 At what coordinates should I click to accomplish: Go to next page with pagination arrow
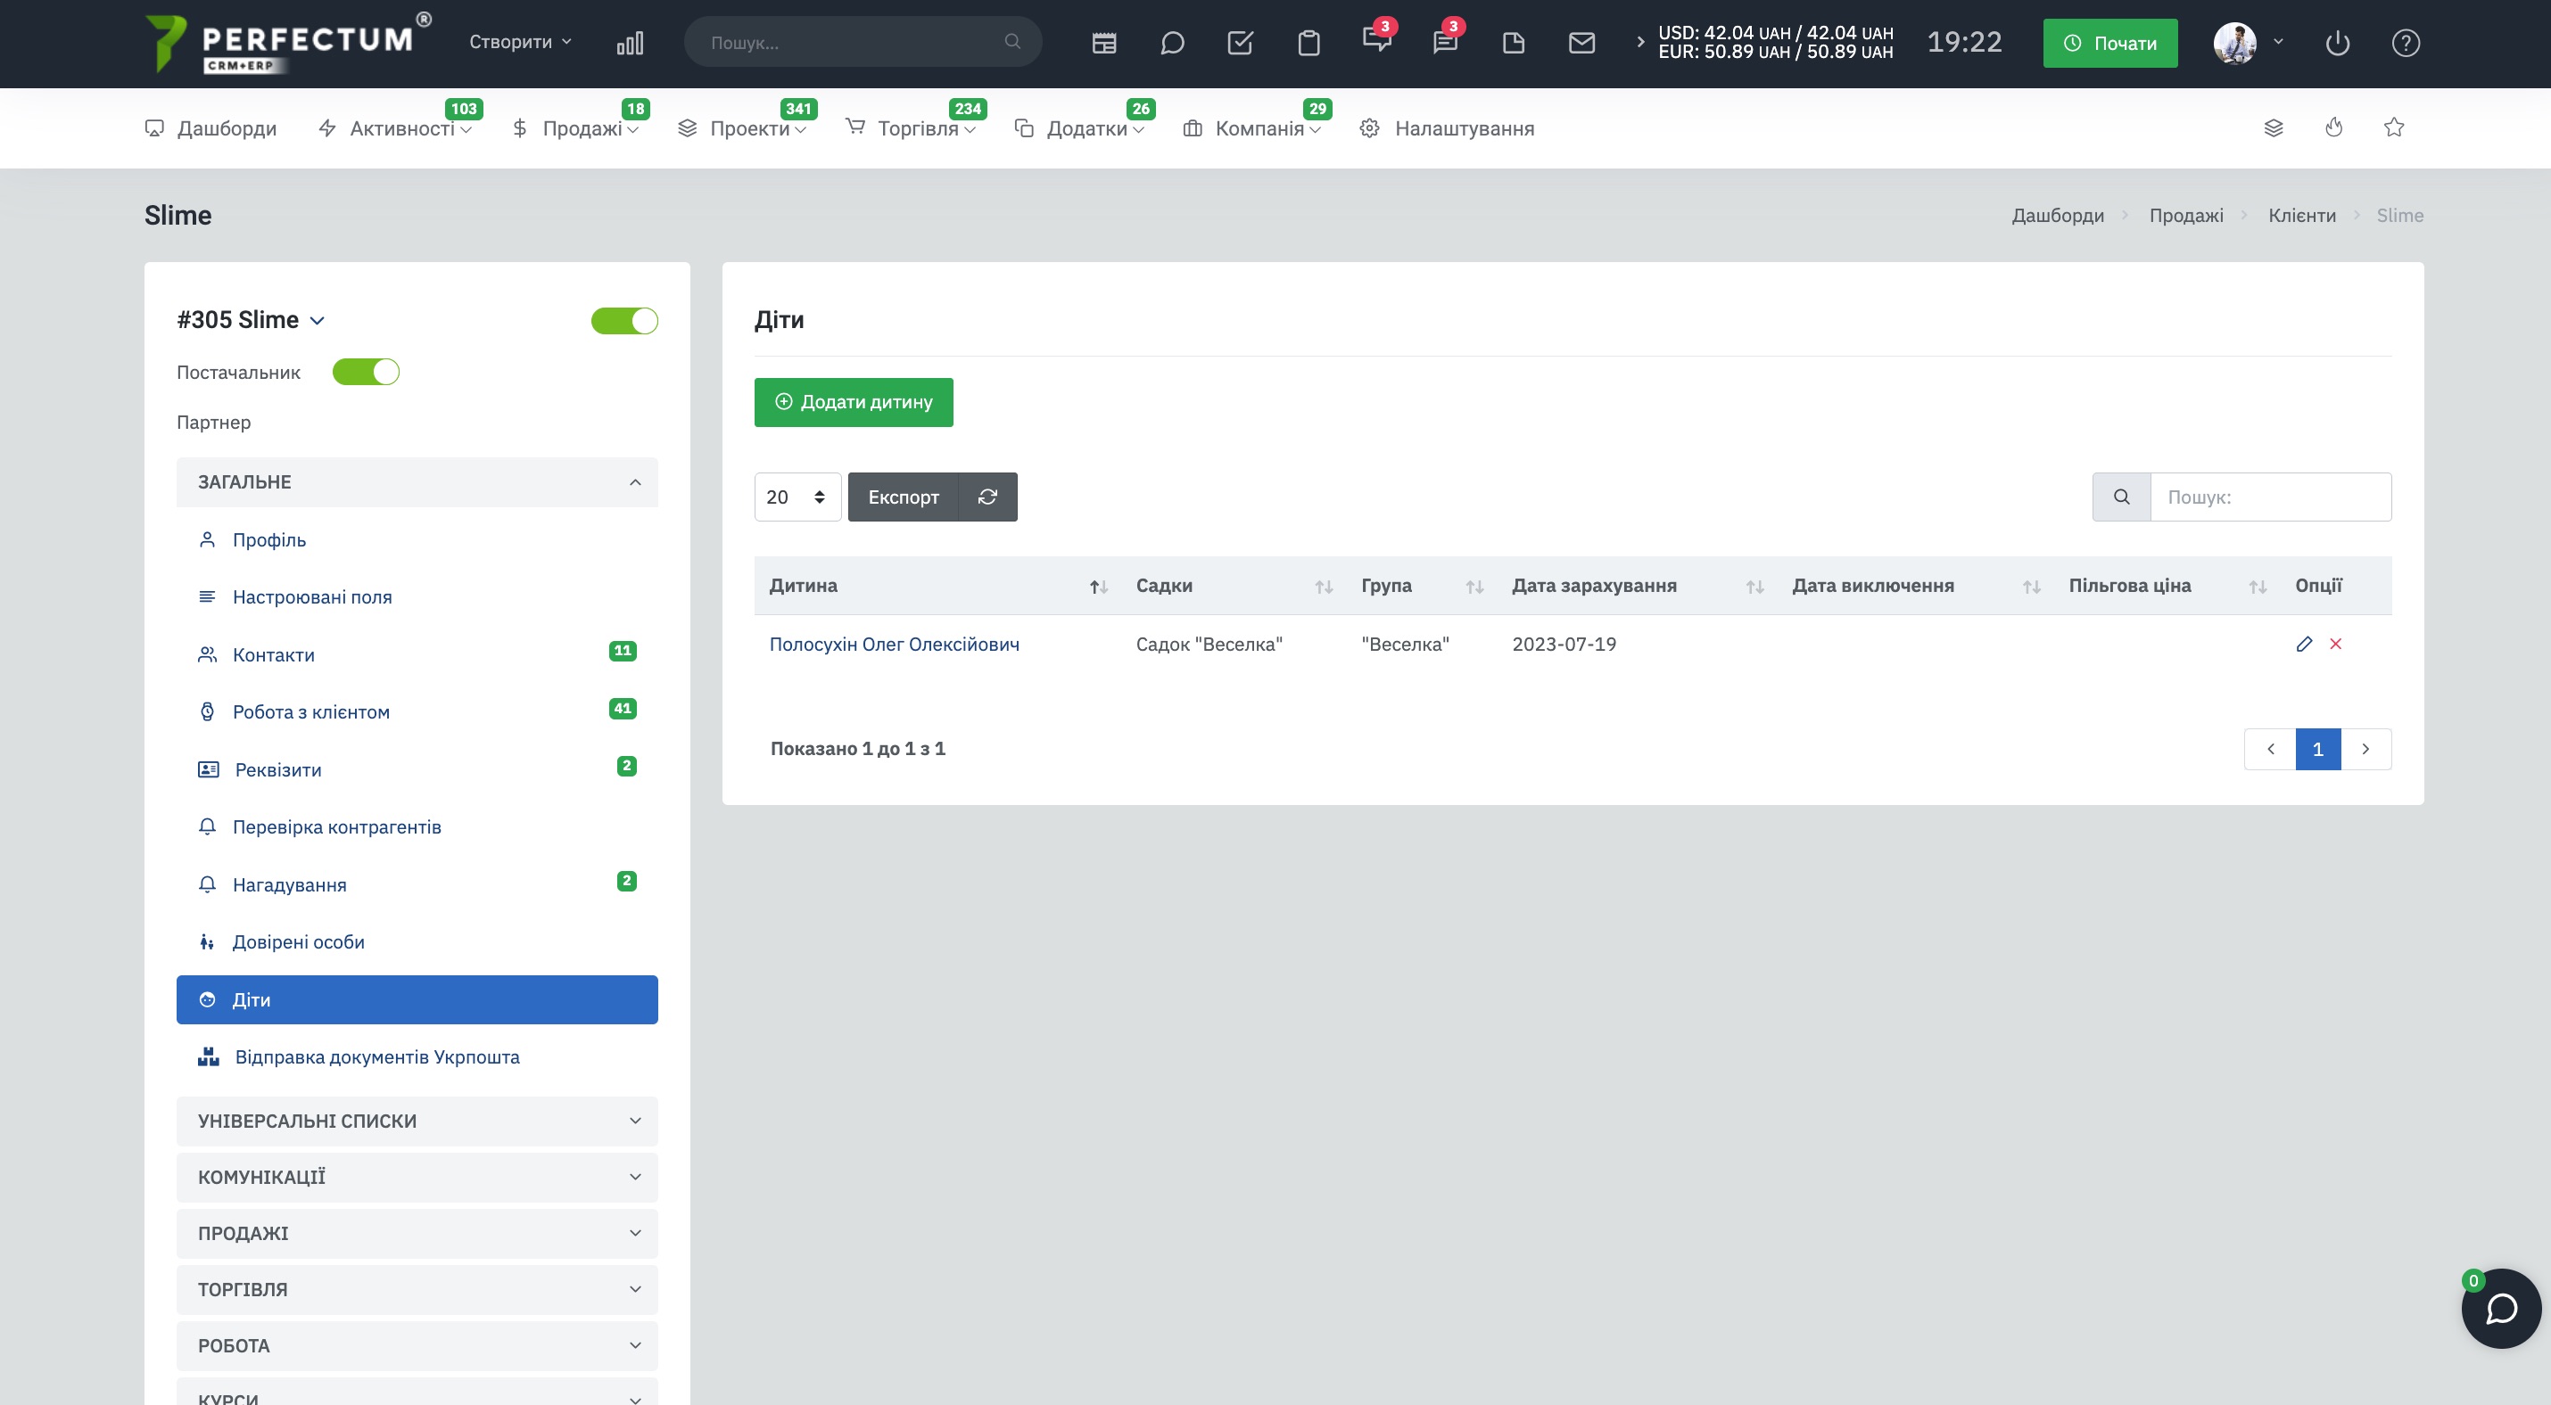click(2365, 749)
